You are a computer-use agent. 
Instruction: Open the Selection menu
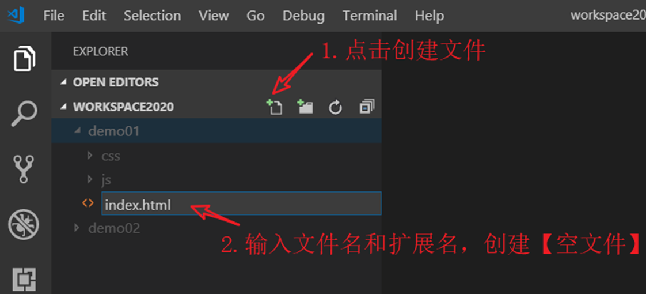click(152, 16)
